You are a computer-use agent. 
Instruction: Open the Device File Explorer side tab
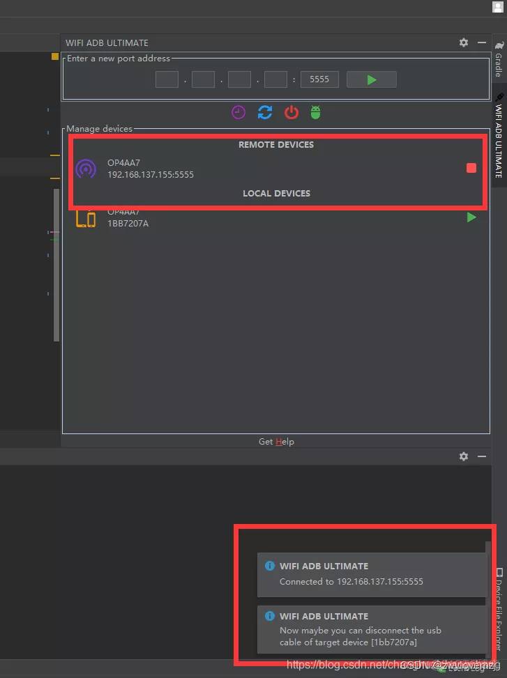coord(499,610)
